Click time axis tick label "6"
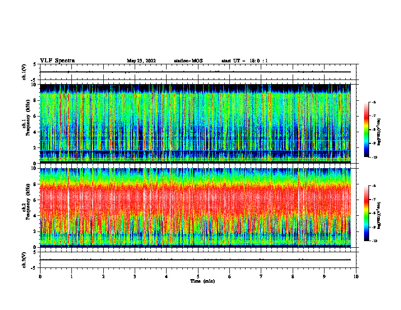401x310 pixels. (230, 277)
